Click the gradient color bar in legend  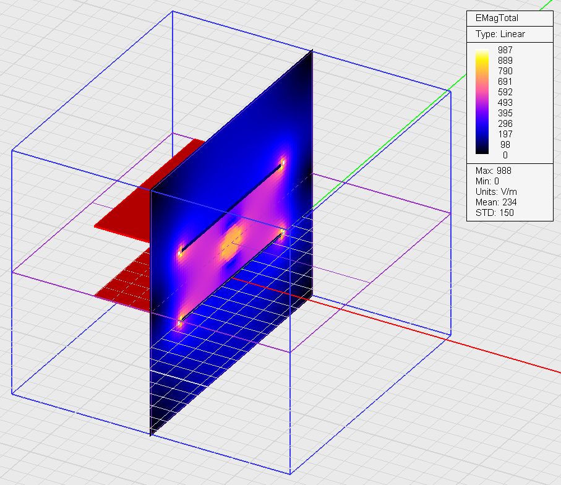point(481,102)
